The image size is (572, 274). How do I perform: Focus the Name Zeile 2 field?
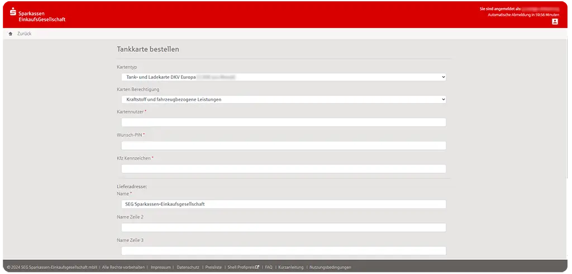pyautogui.click(x=283, y=228)
